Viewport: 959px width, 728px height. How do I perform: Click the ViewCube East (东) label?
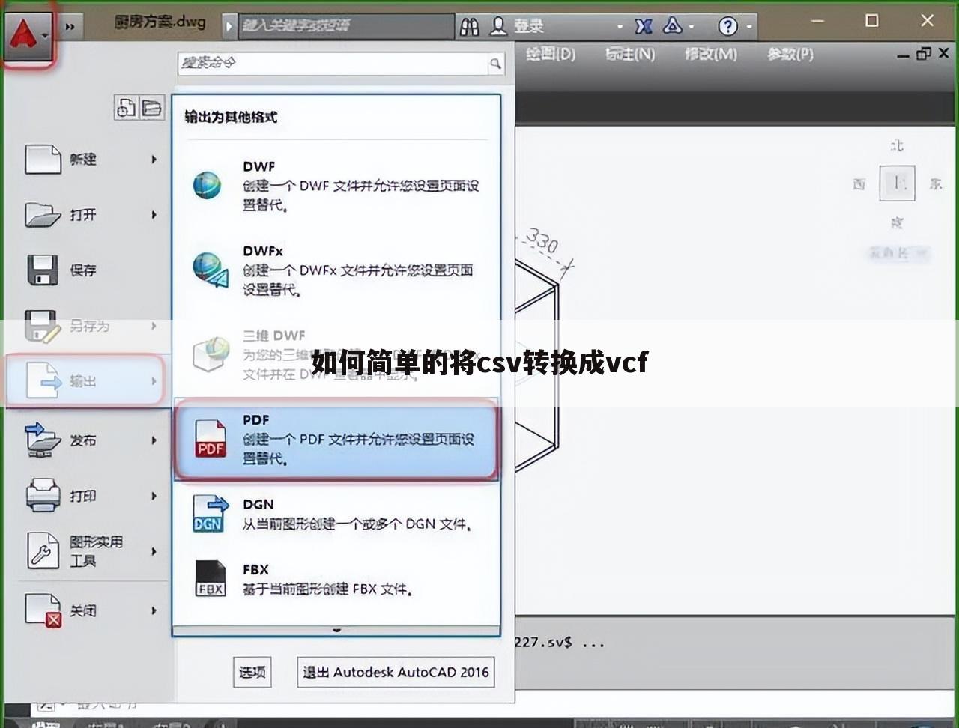(935, 183)
